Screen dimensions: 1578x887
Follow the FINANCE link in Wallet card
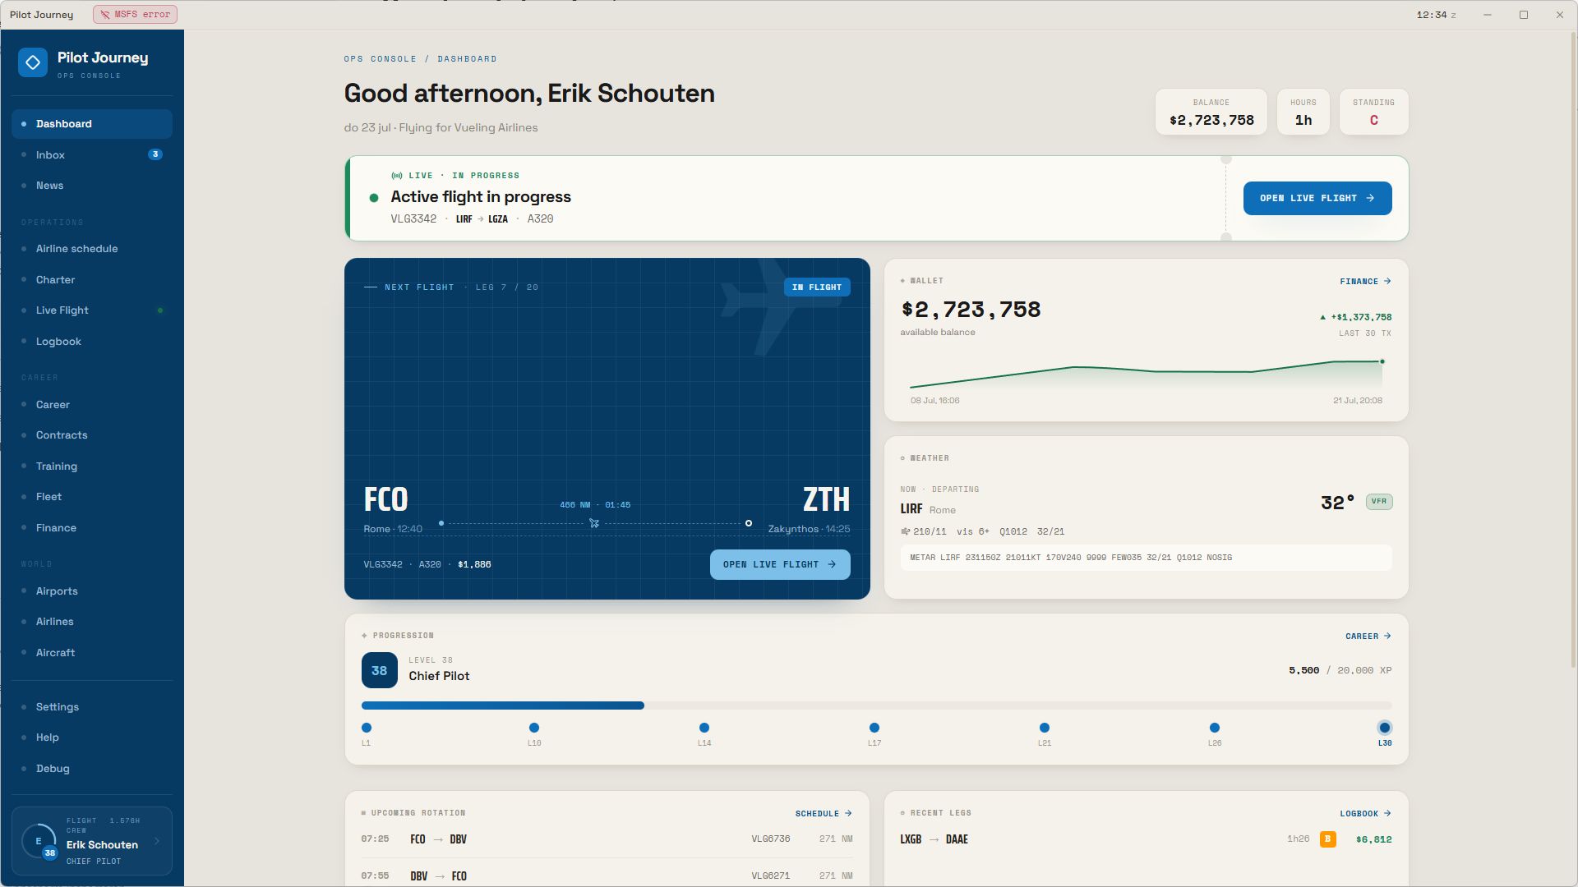coord(1365,282)
